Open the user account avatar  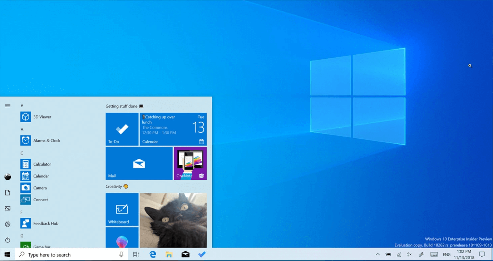click(8, 177)
